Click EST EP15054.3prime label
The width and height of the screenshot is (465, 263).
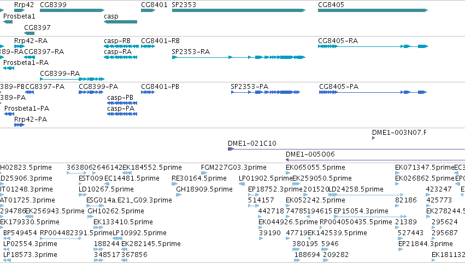pyautogui.click(x=361, y=211)
